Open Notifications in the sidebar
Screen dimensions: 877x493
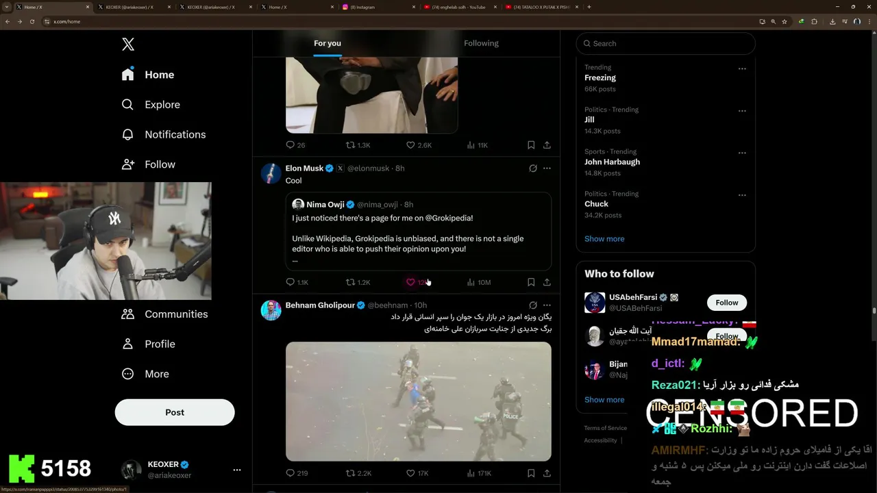163,135
